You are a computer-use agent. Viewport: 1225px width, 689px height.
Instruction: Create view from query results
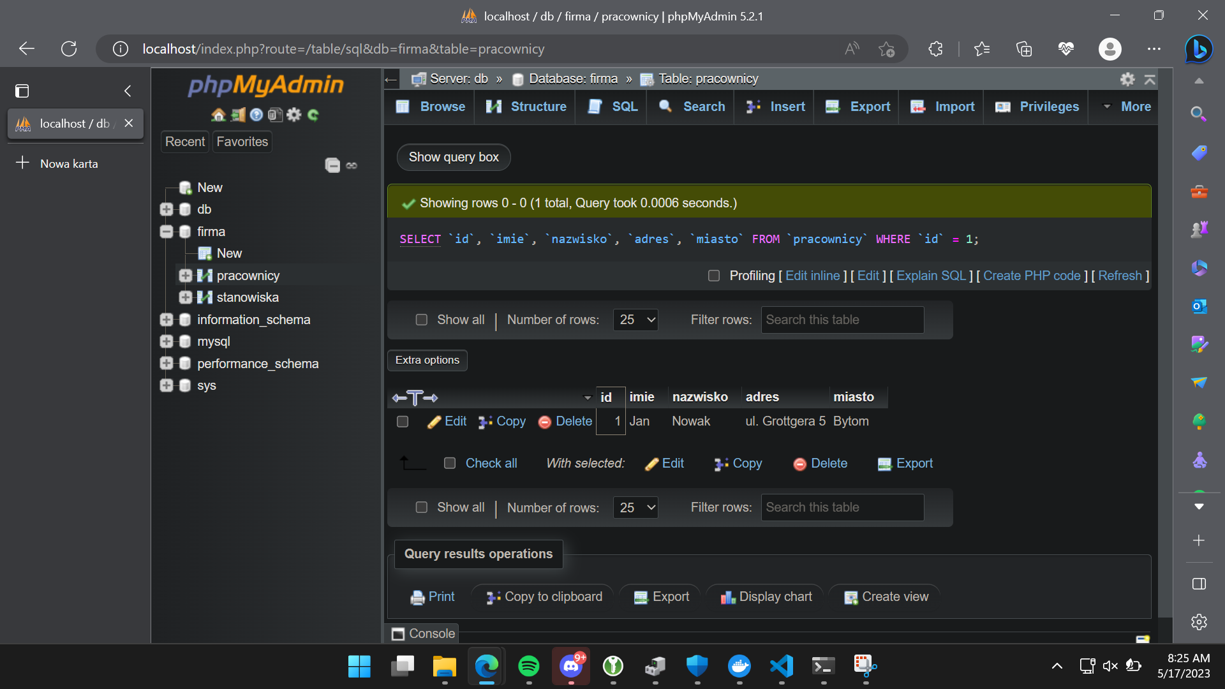point(886,597)
